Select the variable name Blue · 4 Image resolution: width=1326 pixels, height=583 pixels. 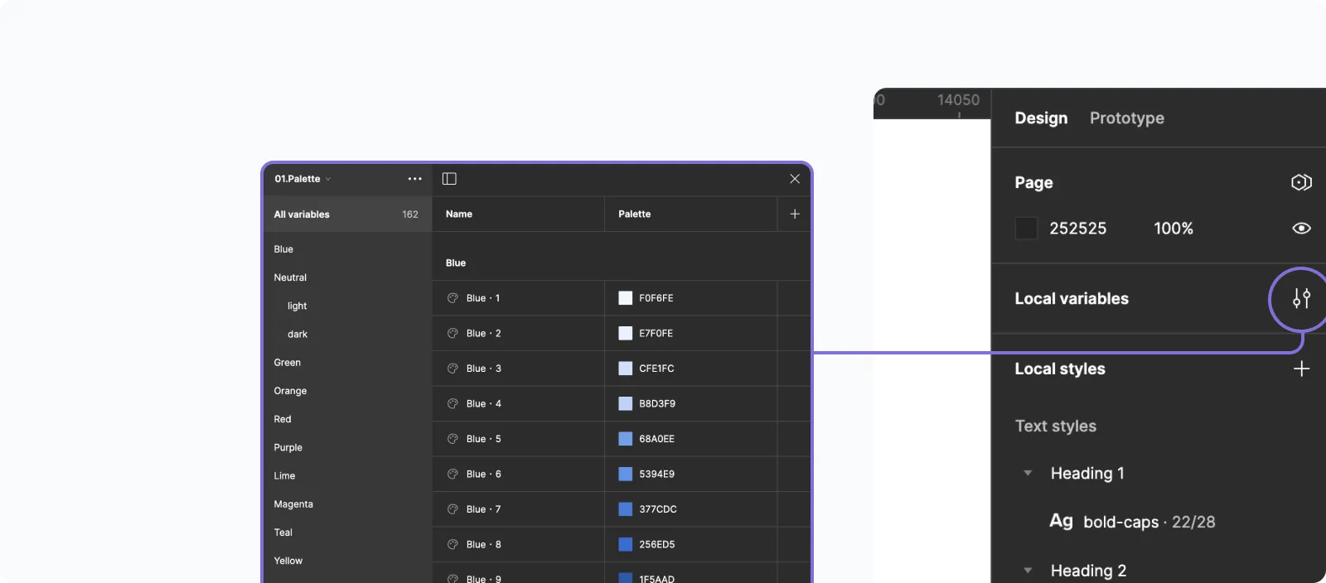pyautogui.click(x=483, y=403)
